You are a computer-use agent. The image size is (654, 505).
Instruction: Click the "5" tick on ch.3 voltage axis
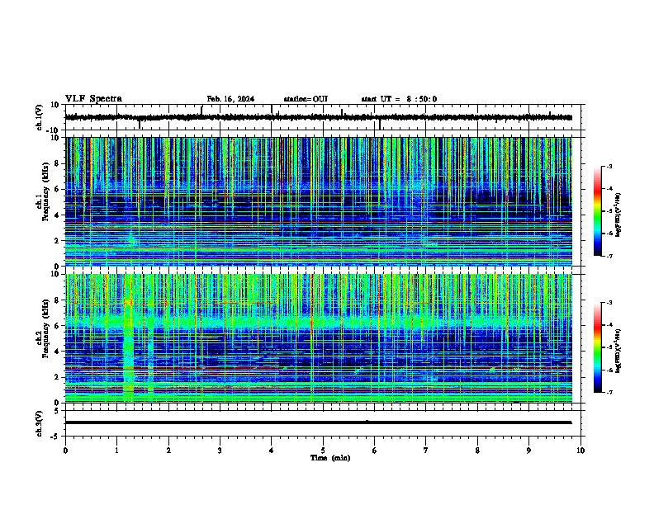pos(57,411)
